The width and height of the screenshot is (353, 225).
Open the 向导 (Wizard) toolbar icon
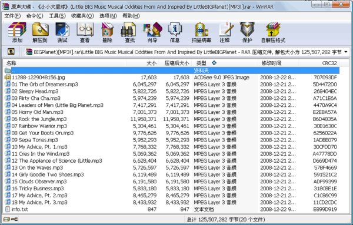[x=152, y=32]
